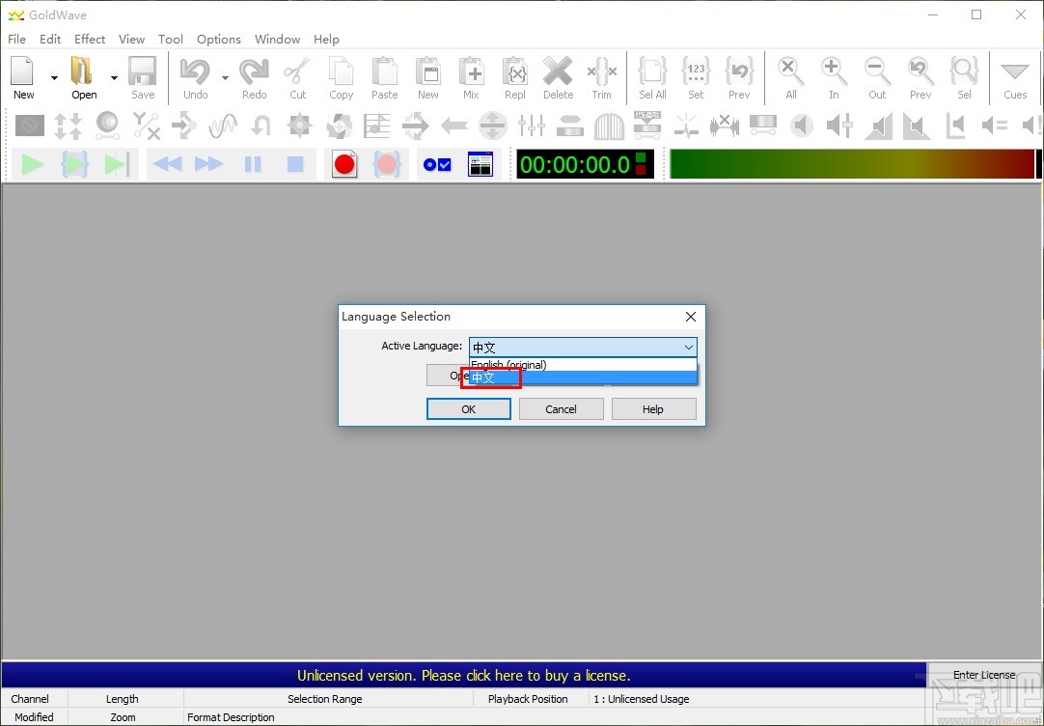Click the Fast forward playback button

[209, 164]
